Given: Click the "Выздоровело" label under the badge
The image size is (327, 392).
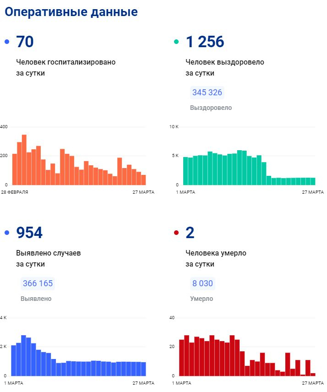Looking at the screenshot, I should (x=211, y=108).
